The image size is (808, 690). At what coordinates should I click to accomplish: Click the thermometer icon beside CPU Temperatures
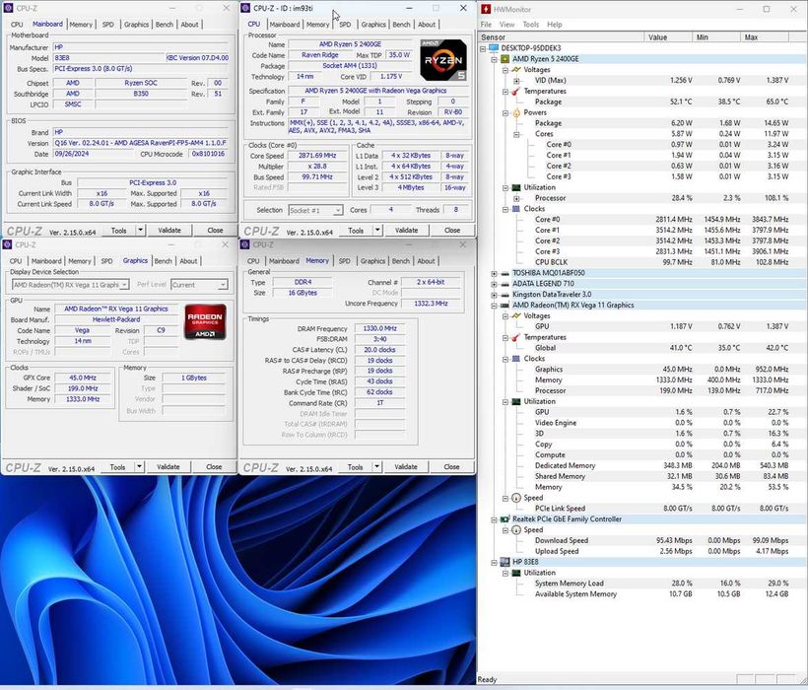pos(516,91)
